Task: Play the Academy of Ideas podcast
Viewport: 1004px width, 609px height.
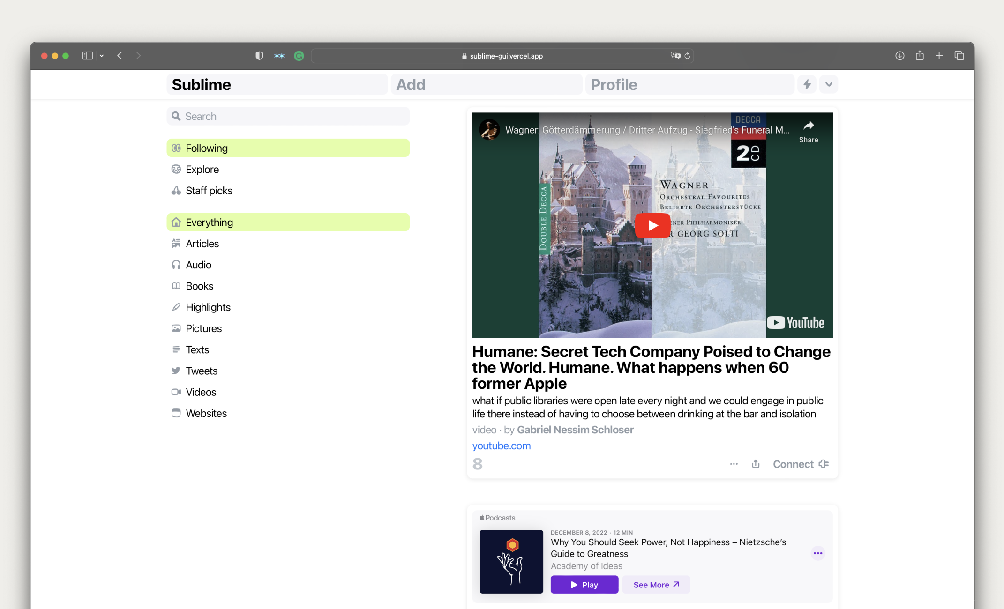Action: click(584, 585)
